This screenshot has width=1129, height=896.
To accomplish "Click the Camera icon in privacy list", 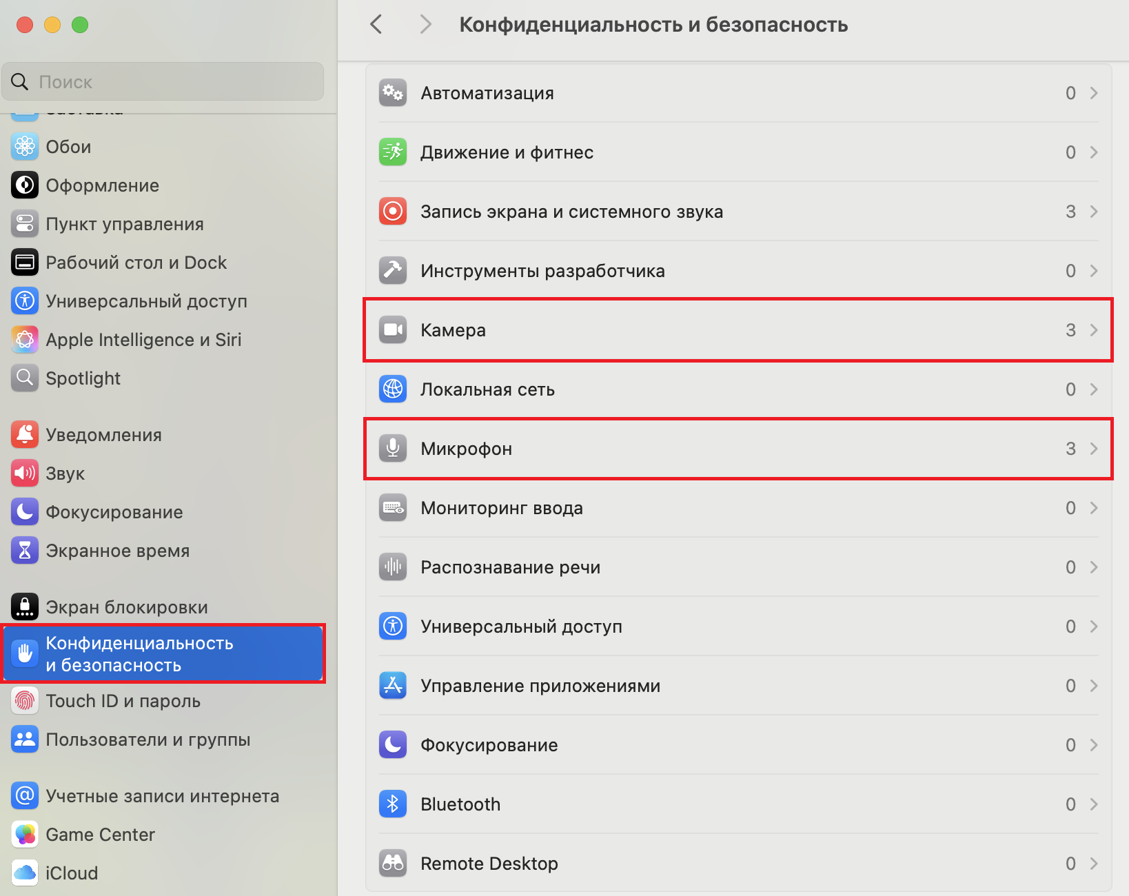I will (393, 330).
